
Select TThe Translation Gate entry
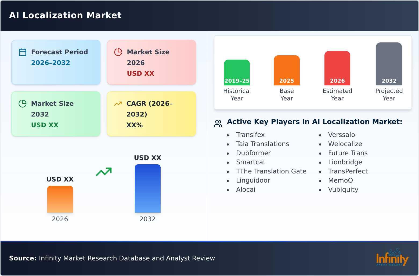[x=271, y=171]
